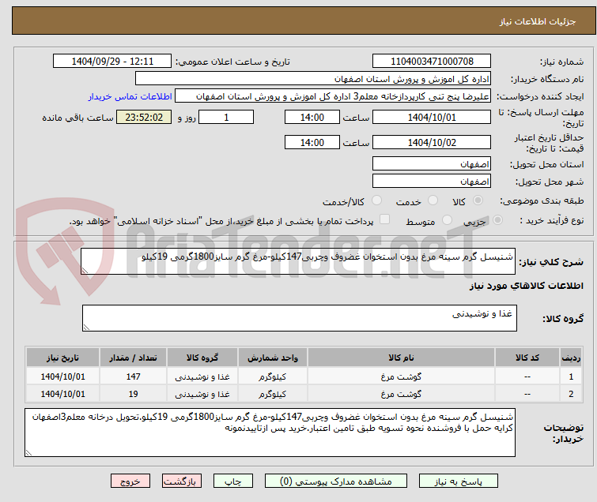Image resolution: width=597 pixels, height=502 pixels.
Task: Click the remaining days field showing 1
Action: coord(226,117)
